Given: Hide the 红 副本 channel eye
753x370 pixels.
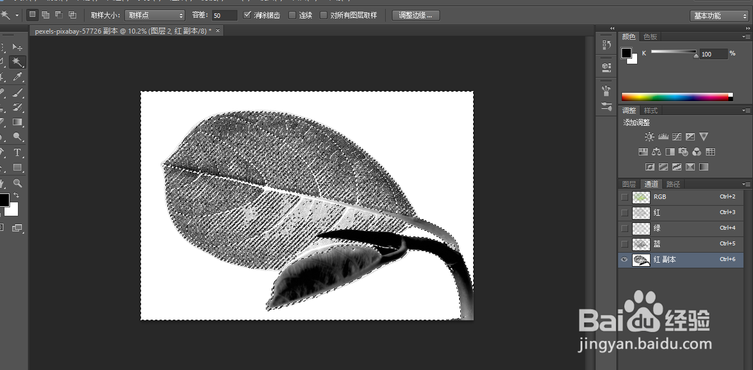Looking at the screenshot, I should (625, 259).
